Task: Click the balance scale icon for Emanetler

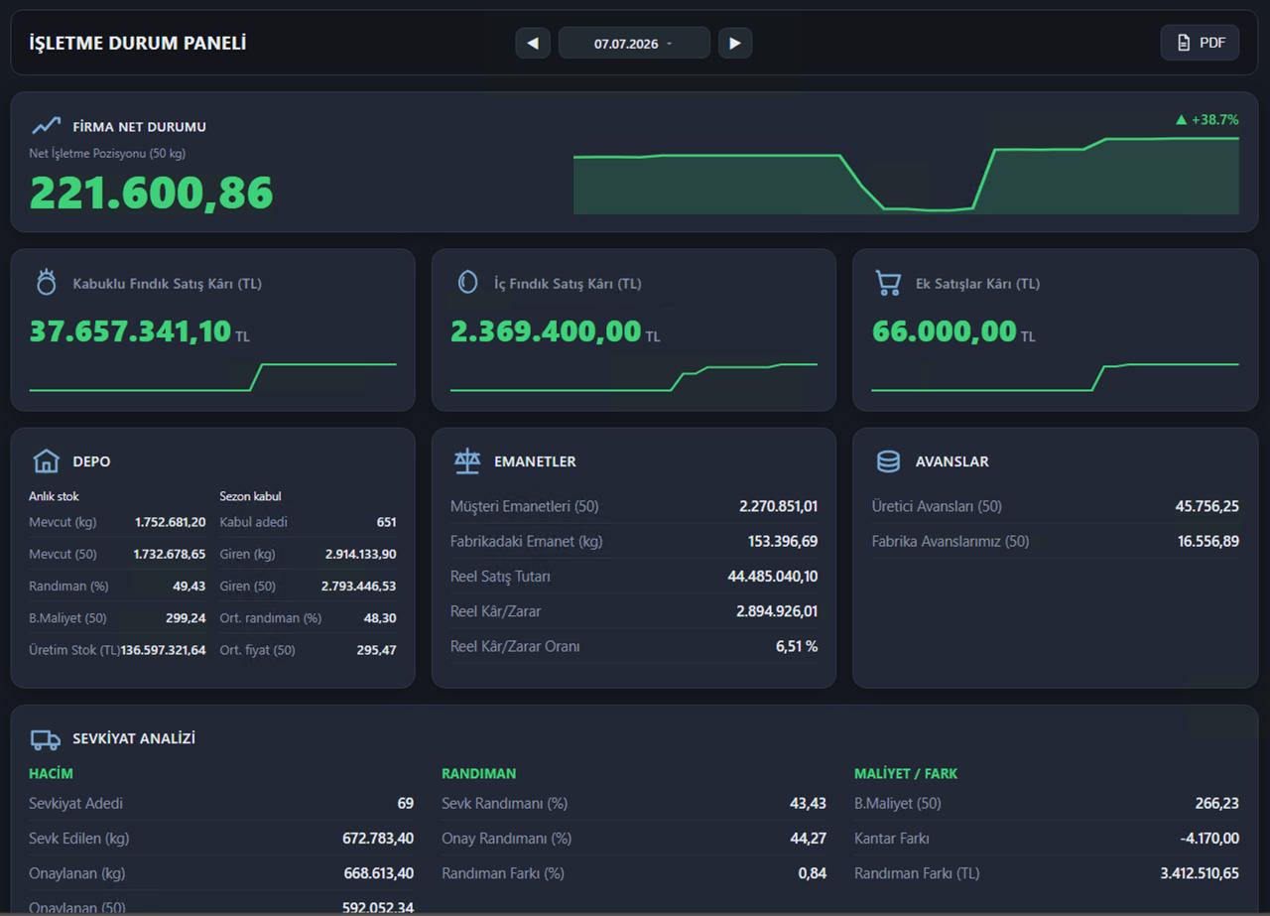Action: click(467, 460)
